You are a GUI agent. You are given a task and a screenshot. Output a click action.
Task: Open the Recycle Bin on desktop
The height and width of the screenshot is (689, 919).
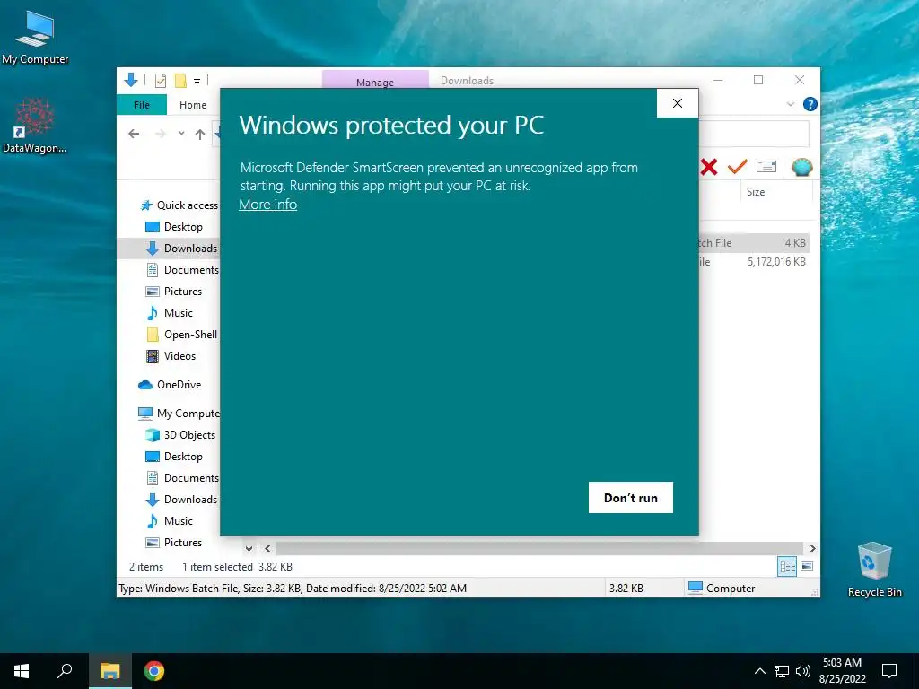[x=874, y=570]
